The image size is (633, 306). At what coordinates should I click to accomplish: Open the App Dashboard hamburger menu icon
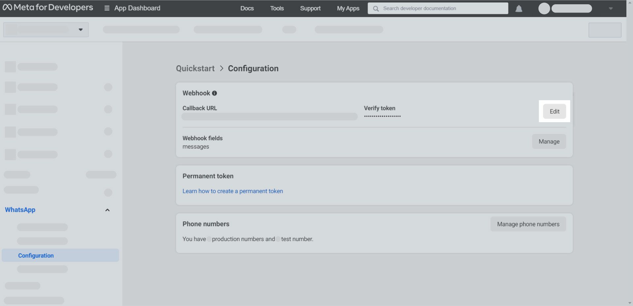point(107,8)
